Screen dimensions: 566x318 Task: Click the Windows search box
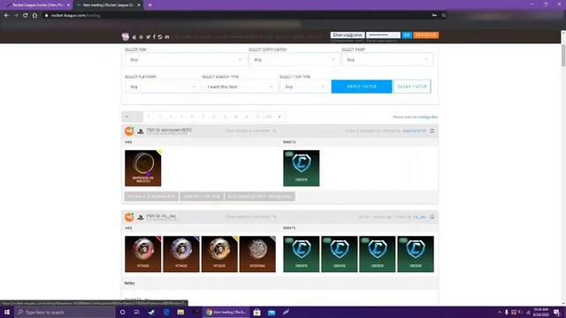[65, 312]
